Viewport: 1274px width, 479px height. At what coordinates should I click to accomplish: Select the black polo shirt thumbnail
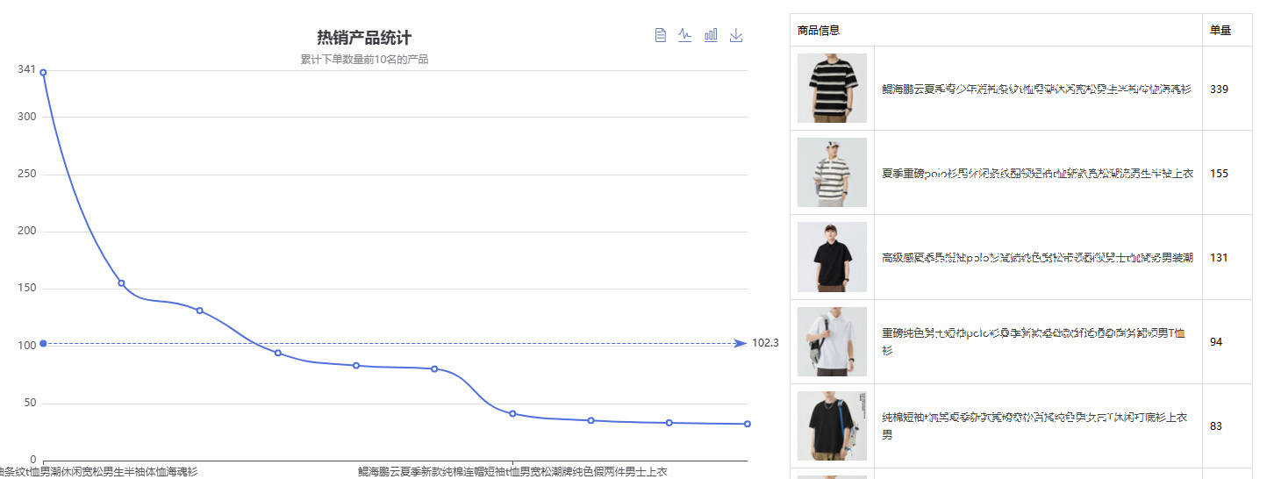tap(832, 257)
